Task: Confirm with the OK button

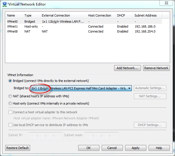Action: pos(89,148)
